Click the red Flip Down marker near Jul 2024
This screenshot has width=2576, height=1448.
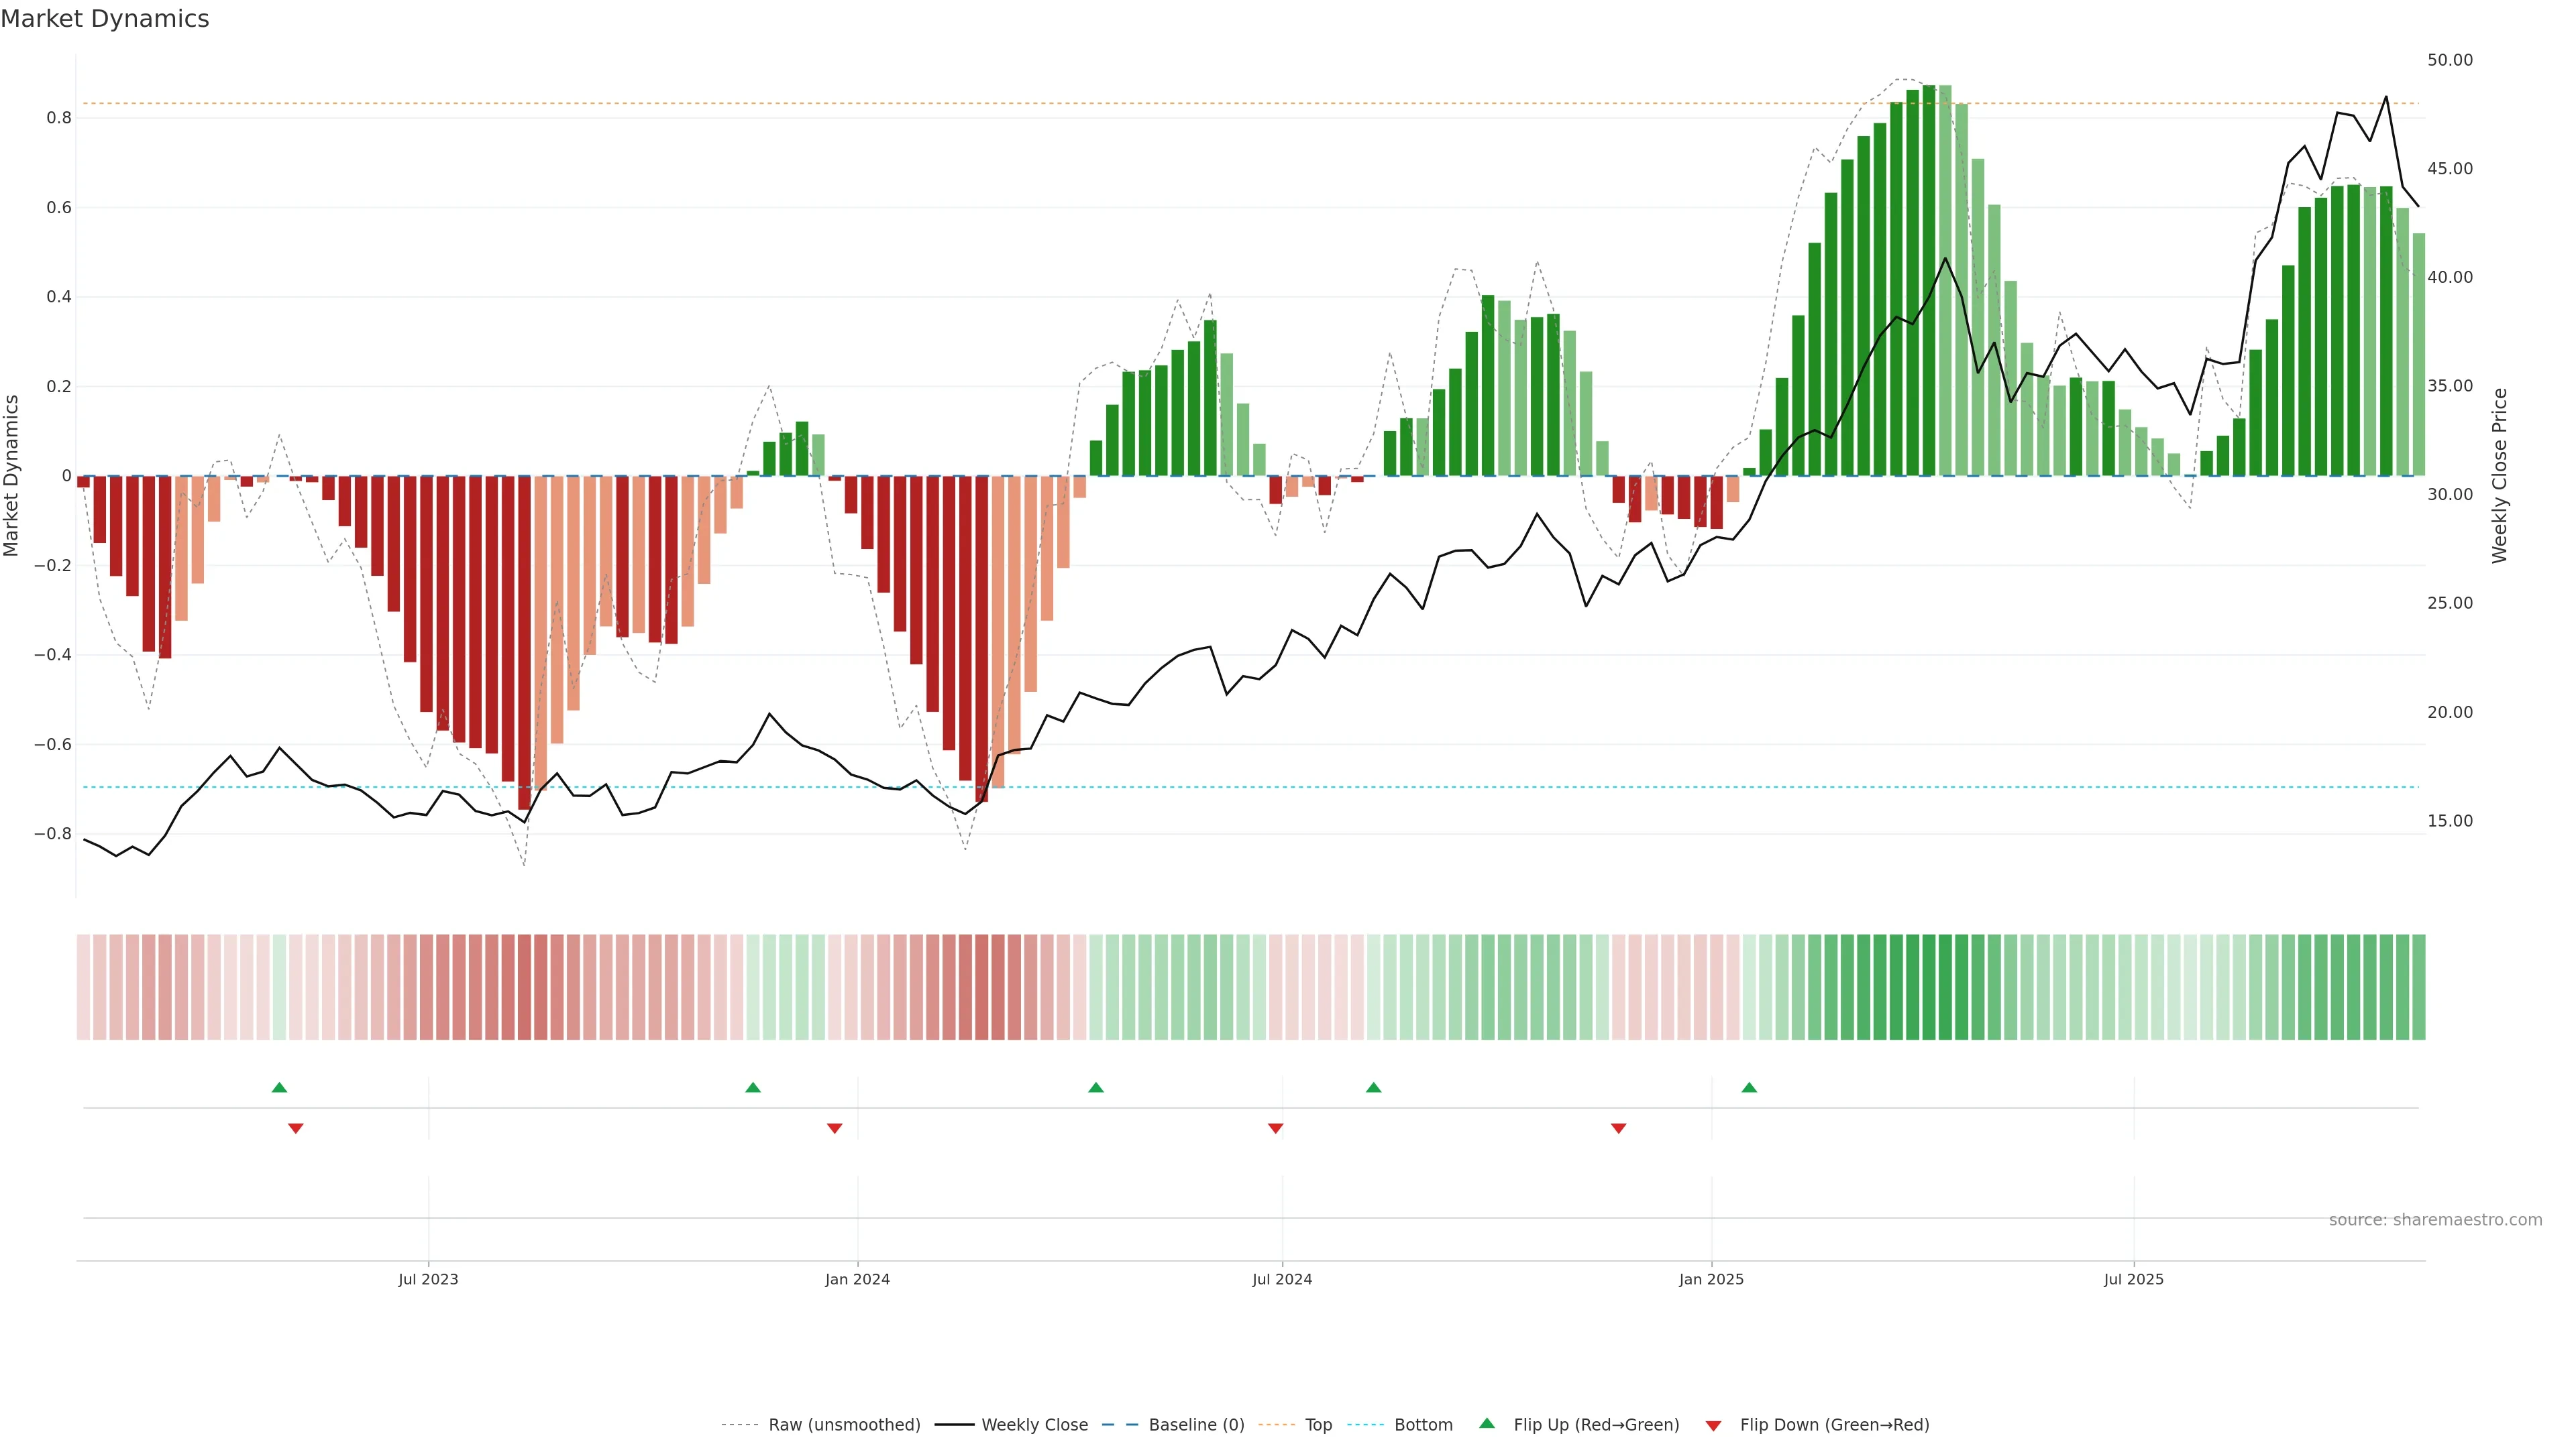click(x=1275, y=1128)
